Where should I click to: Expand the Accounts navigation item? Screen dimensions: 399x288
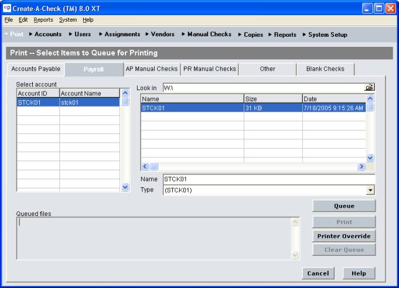(45, 34)
